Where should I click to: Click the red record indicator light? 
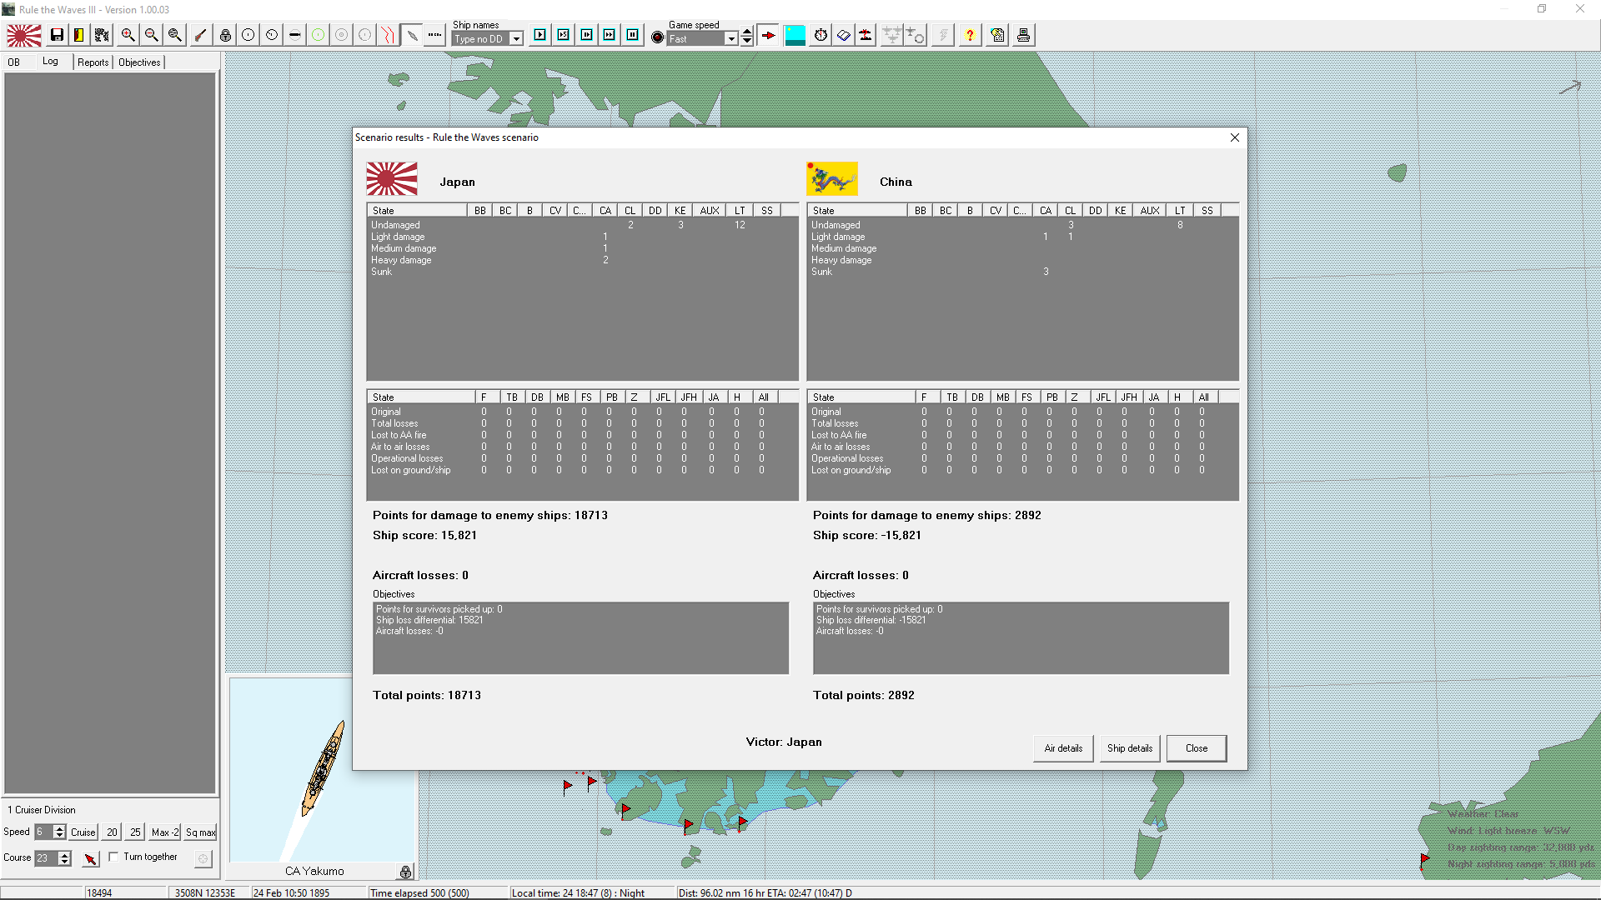point(657,37)
